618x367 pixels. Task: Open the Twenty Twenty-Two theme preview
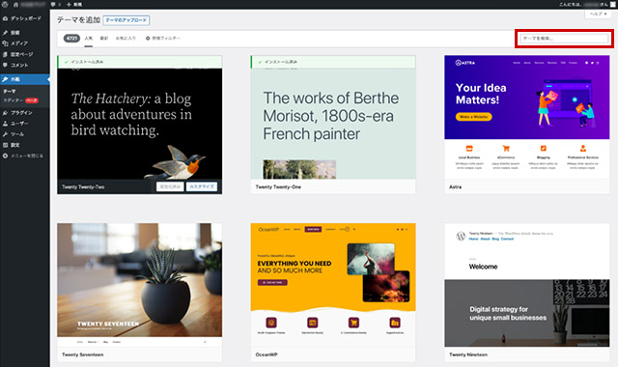(x=139, y=124)
